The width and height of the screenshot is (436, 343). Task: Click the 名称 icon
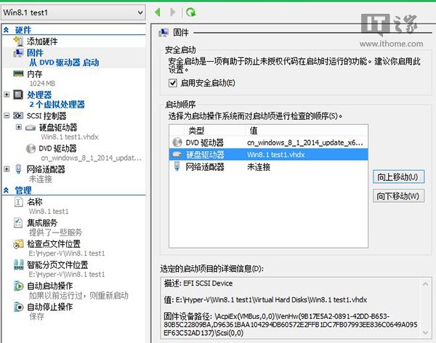point(18,202)
